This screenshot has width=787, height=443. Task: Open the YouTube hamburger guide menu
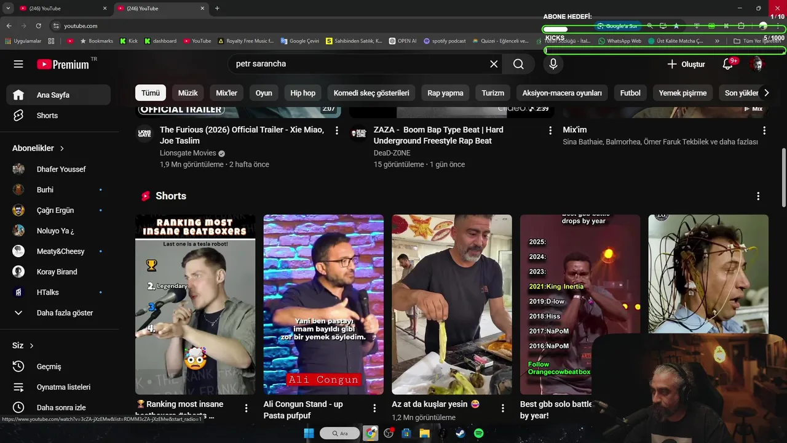click(x=18, y=64)
